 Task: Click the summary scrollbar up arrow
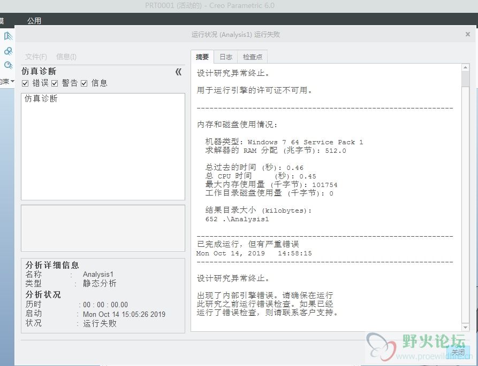click(x=465, y=67)
